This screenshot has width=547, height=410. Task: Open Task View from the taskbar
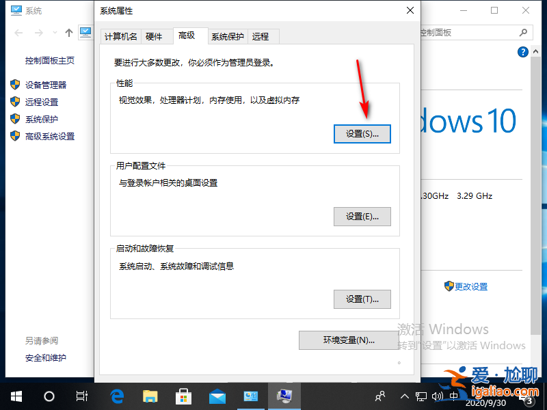tap(81, 396)
